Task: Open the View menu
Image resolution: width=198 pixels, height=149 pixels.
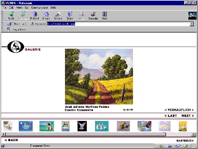Action: click(x=19, y=7)
